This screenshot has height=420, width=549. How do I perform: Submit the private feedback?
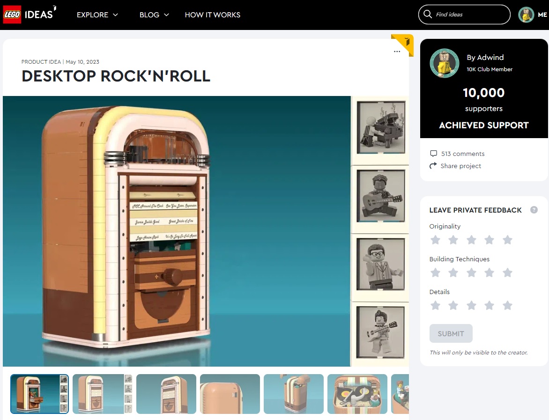coord(451,333)
